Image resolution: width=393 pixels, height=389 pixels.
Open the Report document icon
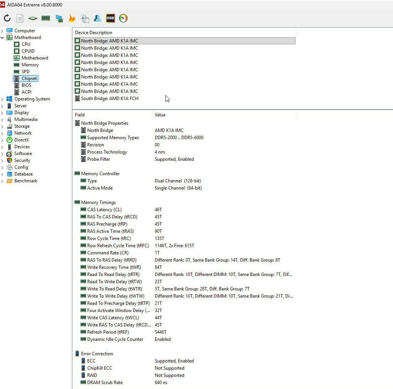pyautogui.click(x=20, y=18)
